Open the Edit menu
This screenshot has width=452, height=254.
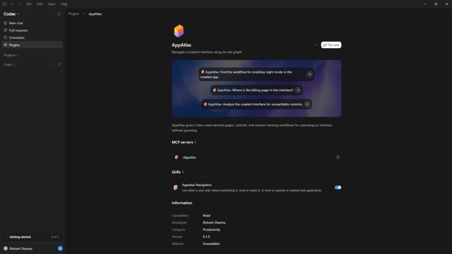[x=39, y=4]
